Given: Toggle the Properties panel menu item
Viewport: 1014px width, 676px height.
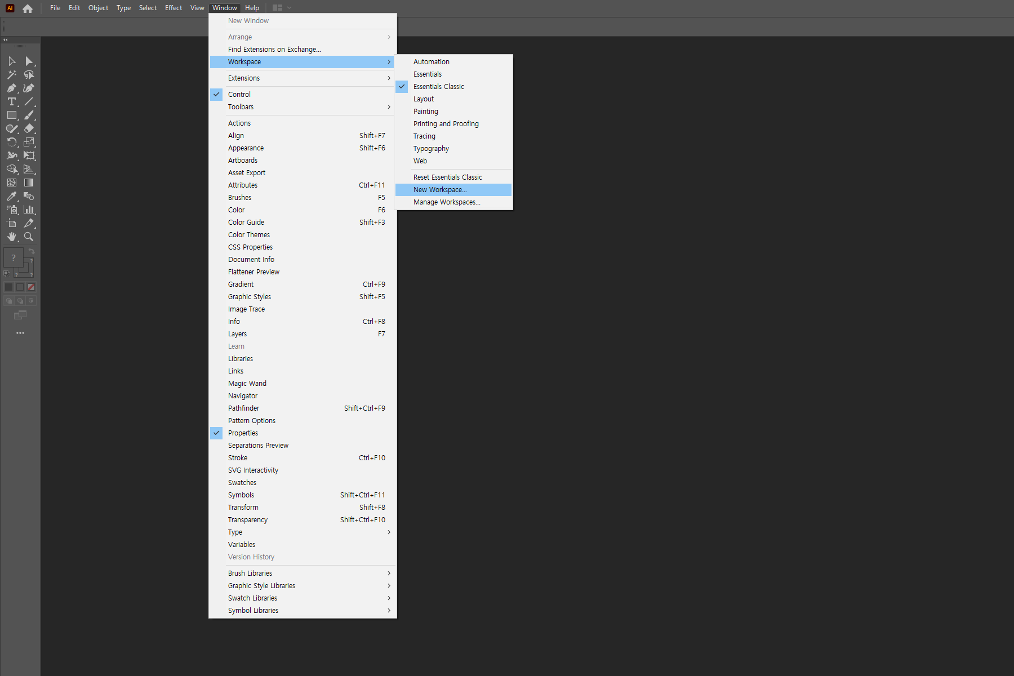Looking at the screenshot, I should tap(303, 433).
